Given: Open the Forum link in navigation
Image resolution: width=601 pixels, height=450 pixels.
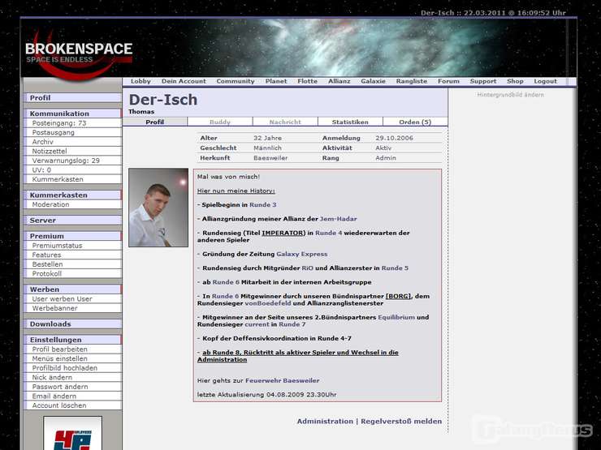Looking at the screenshot, I should (448, 81).
